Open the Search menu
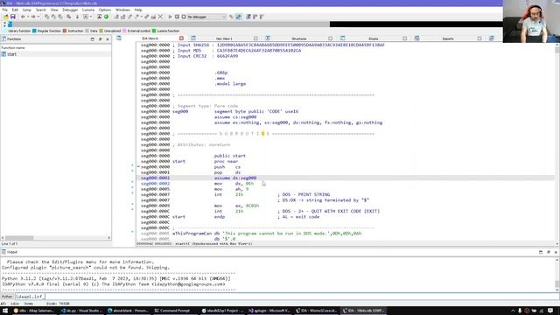 41,10
